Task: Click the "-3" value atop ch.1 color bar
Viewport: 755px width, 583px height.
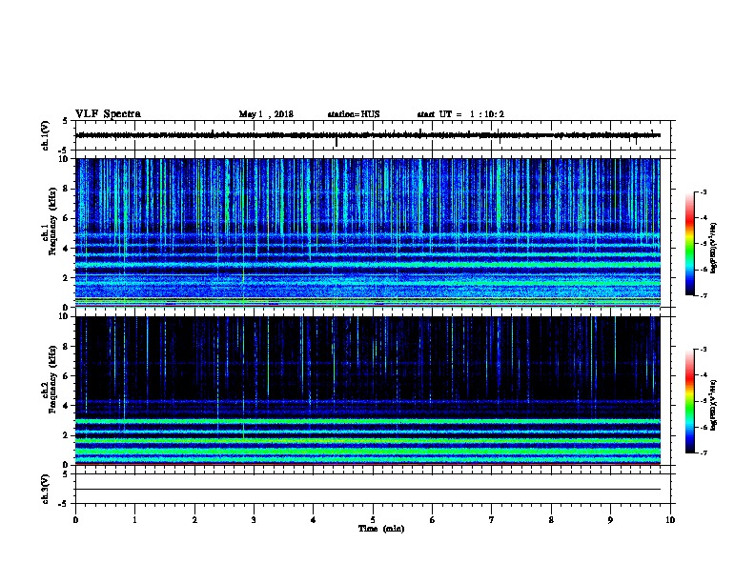Action: coord(703,191)
